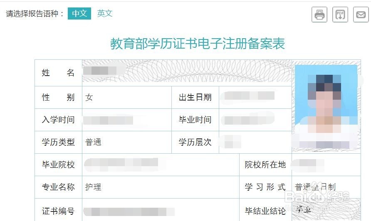Click the major value 护理
Screen dimensions: 371x221
[x=93, y=187]
